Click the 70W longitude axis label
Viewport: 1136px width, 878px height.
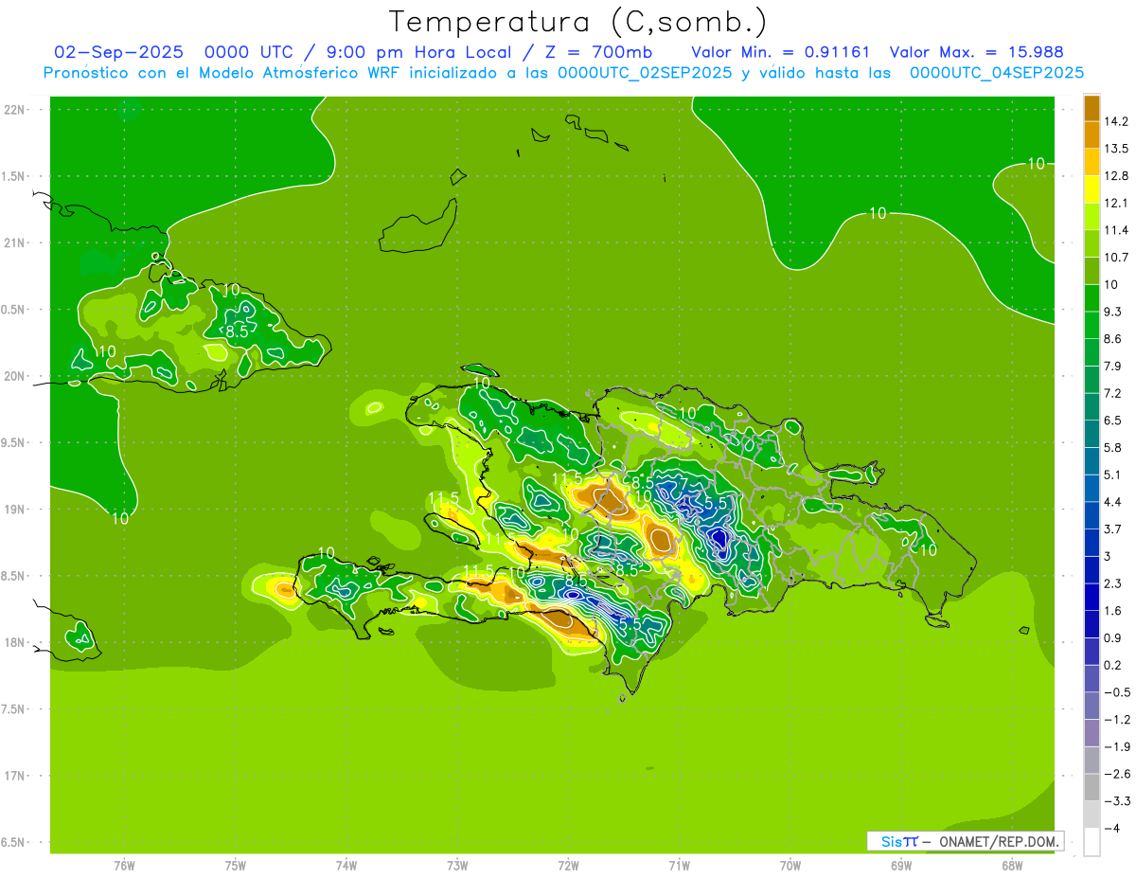[790, 866]
